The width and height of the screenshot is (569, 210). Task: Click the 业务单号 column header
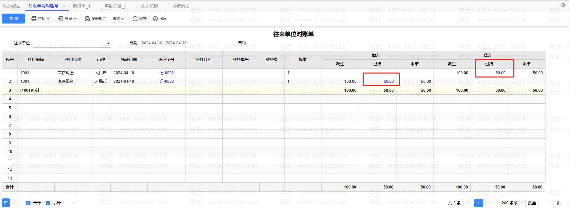click(241, 60)
